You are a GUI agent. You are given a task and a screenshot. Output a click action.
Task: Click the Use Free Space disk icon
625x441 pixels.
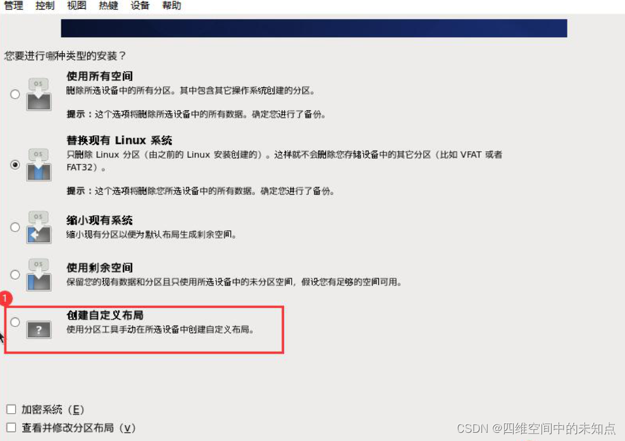coord(39,275)
